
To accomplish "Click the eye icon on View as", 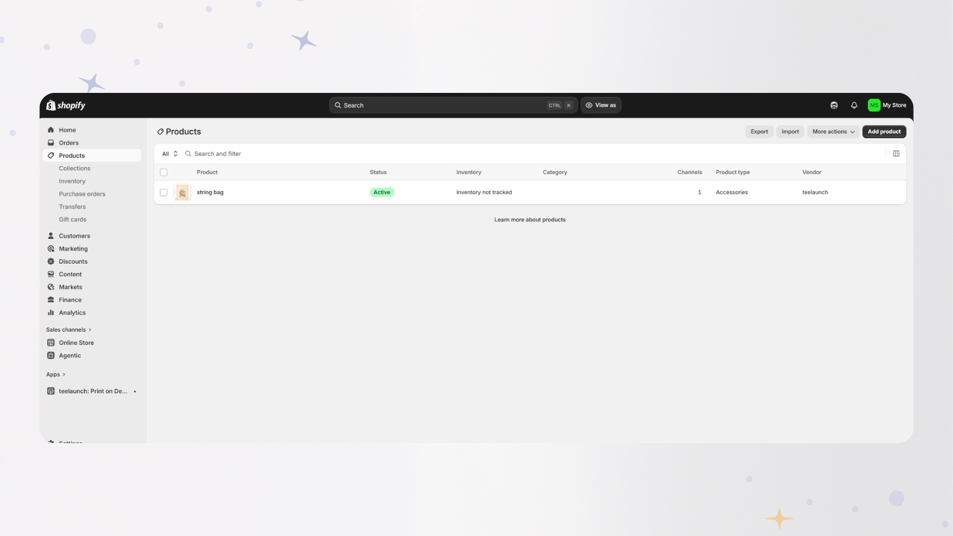I will (x=589, y=105).
